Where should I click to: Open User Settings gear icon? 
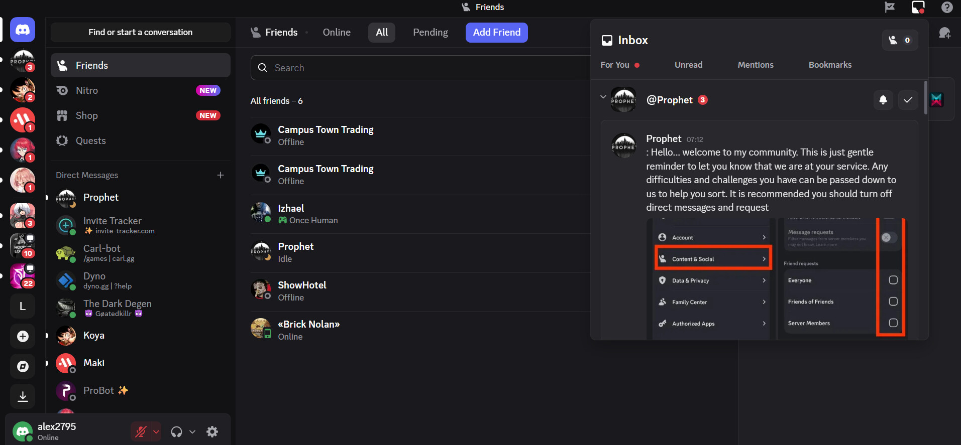click(212, 431)
